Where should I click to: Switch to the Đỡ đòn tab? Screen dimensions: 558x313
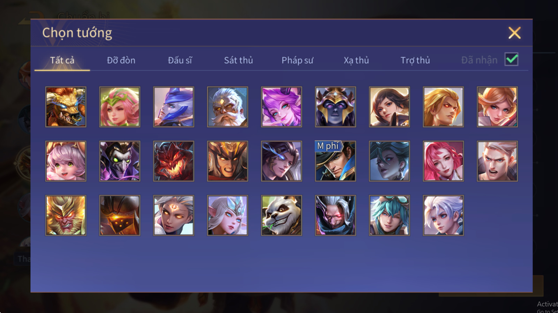click(121, 60)
